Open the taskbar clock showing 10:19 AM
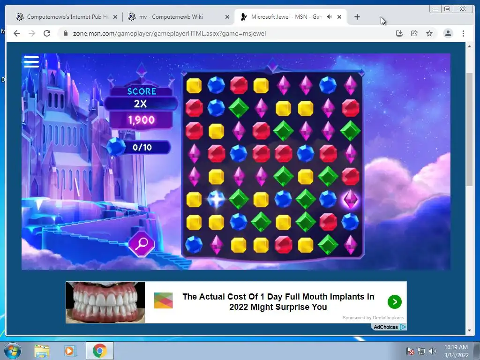 point(456,351)
